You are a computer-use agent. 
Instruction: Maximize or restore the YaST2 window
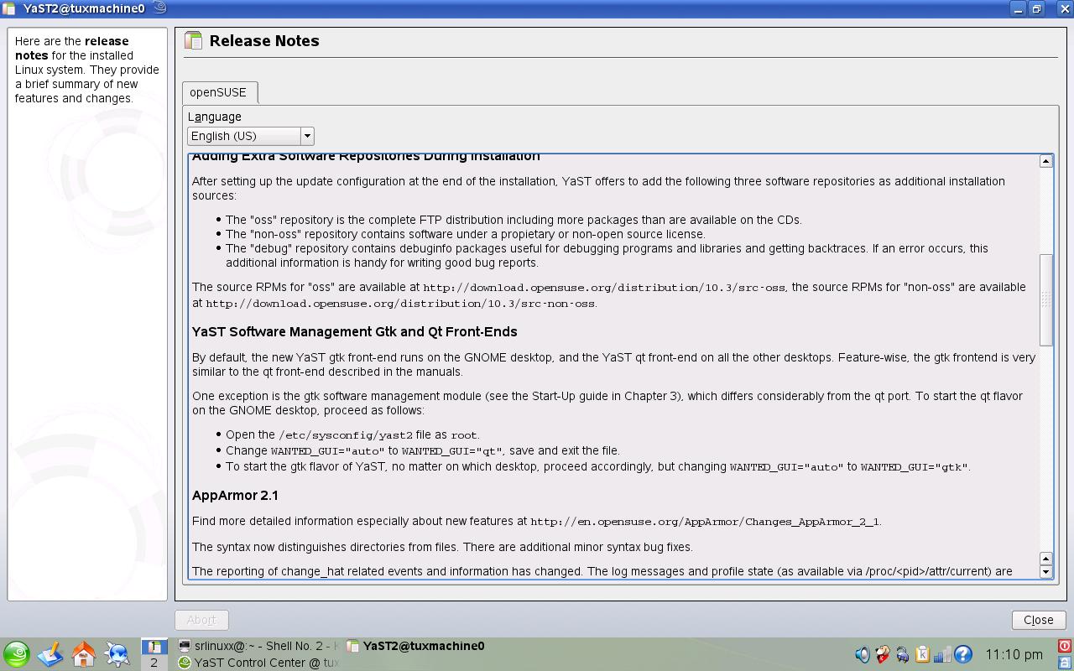tap(1037, 8)
